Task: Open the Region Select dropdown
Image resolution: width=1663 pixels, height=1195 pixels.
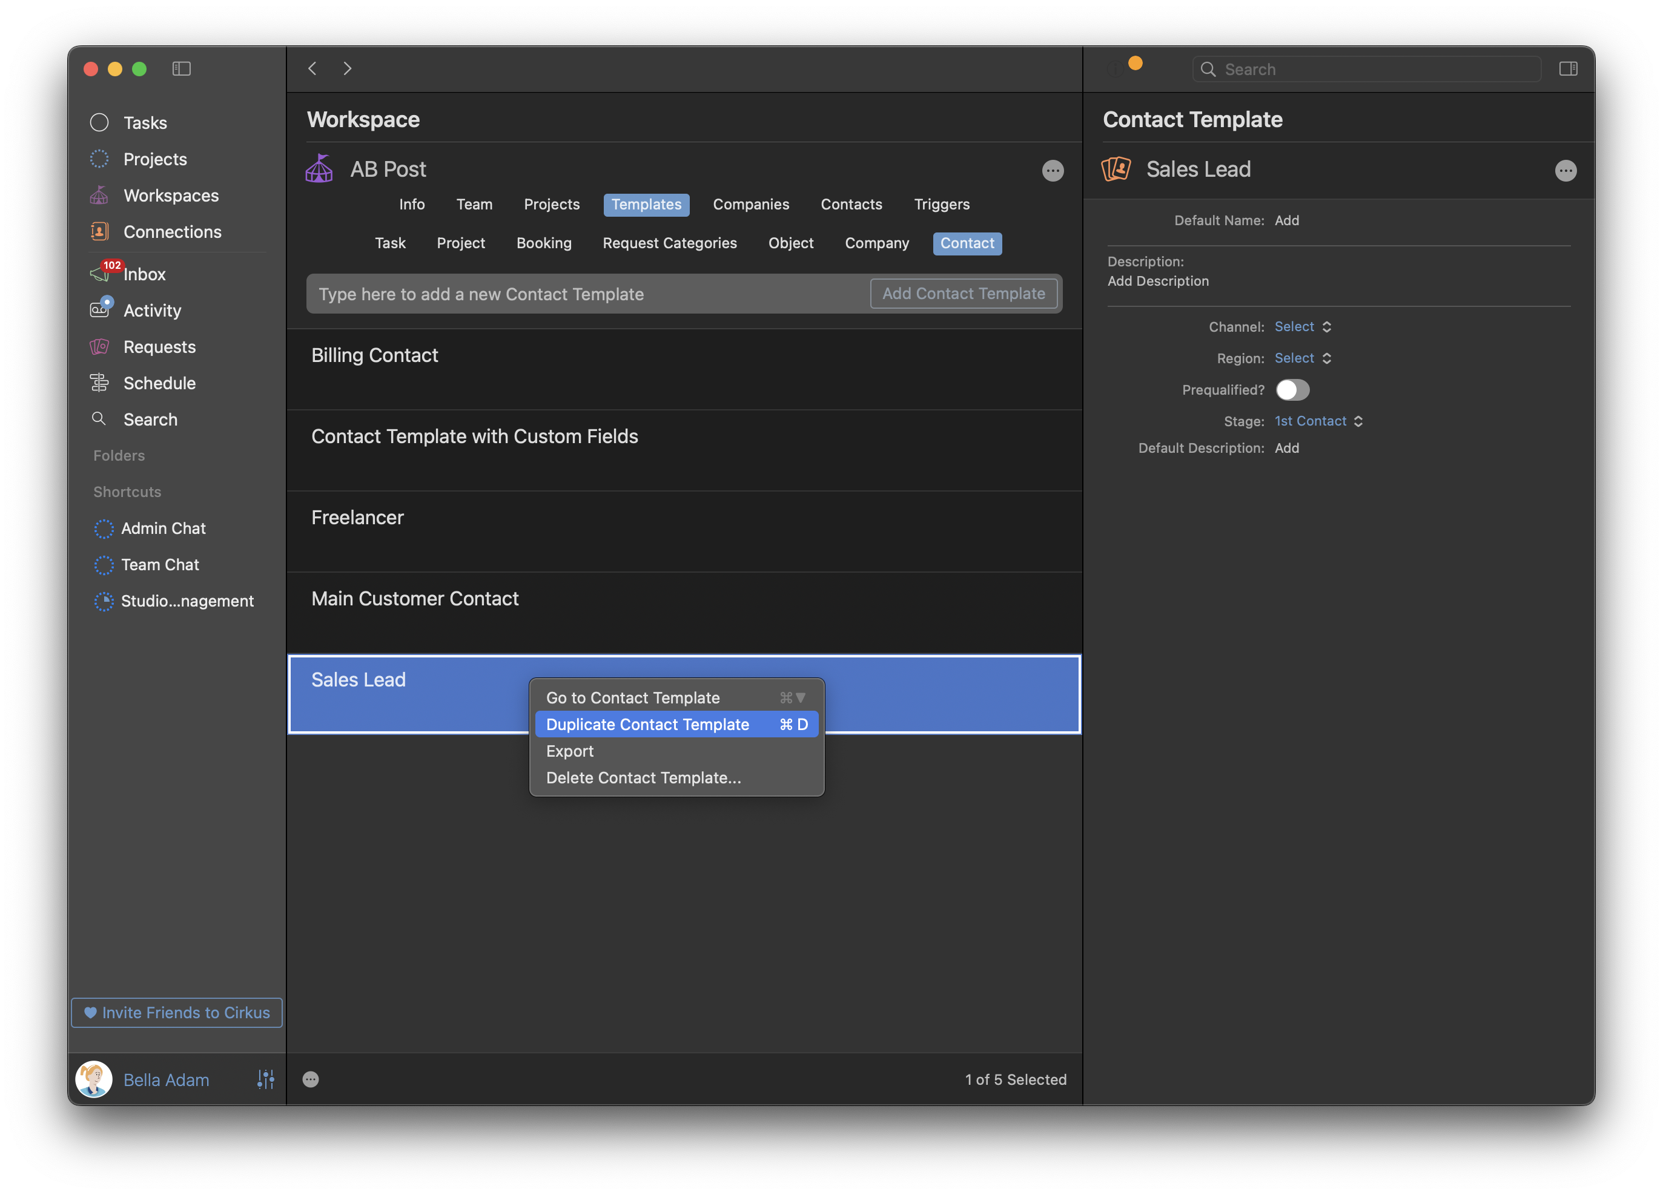Action: (1302, 358)
